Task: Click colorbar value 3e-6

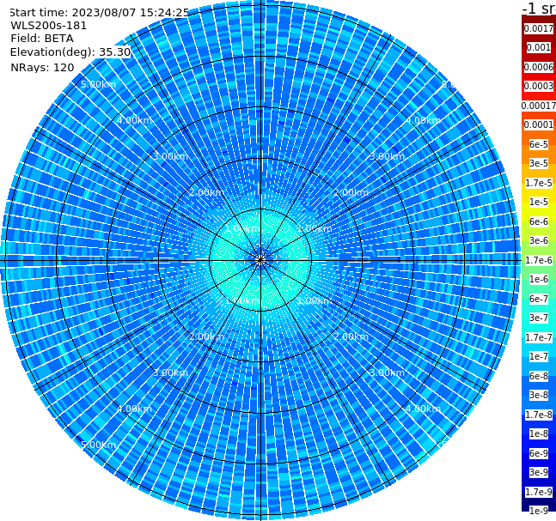Action: click(539, 240)
